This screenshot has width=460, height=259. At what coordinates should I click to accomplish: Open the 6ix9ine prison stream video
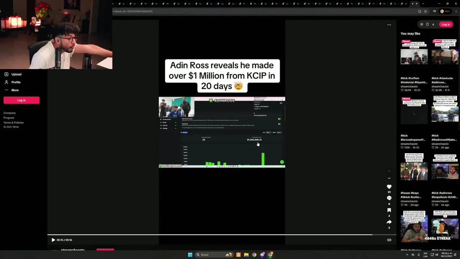414,226
